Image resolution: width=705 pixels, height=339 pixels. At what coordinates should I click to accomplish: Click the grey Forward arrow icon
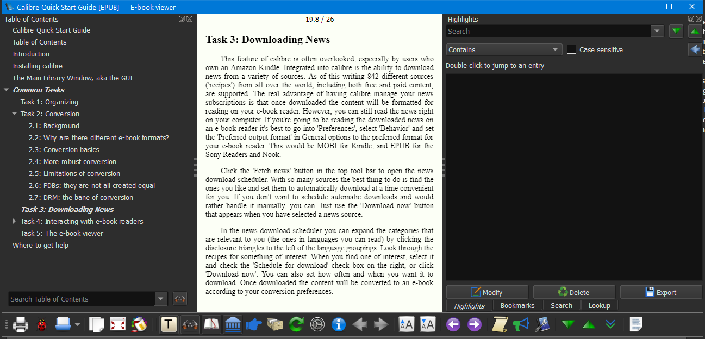point(381,325)
